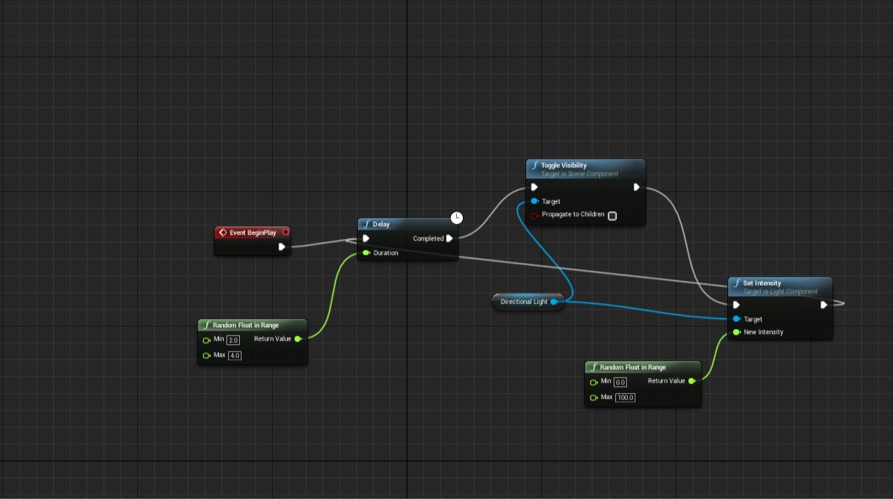Viewport: 893px width, 499px height.
Task: Edit the Min value field showing 2.0
Action: (233, 340)
